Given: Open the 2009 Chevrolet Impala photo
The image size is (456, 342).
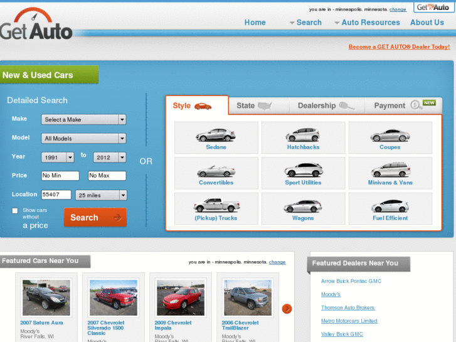Looking at the screenshot, I should (181, 297).
